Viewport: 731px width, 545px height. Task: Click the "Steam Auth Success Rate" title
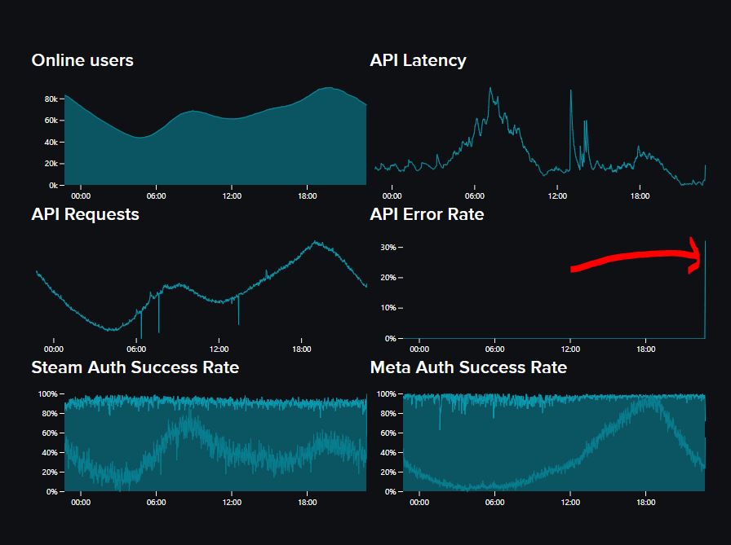click(135, 367)
